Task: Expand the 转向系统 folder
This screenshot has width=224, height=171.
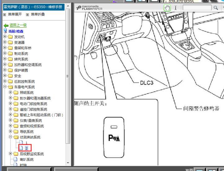Action: click(5, 59)
